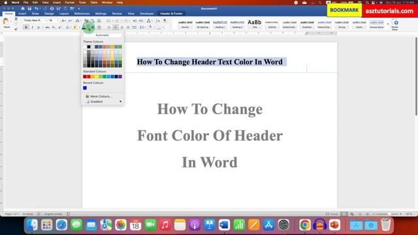This screenshot has height=235, width=418.
Task: Click the text highlight colour pen icon
Action: tap(75, 27)
